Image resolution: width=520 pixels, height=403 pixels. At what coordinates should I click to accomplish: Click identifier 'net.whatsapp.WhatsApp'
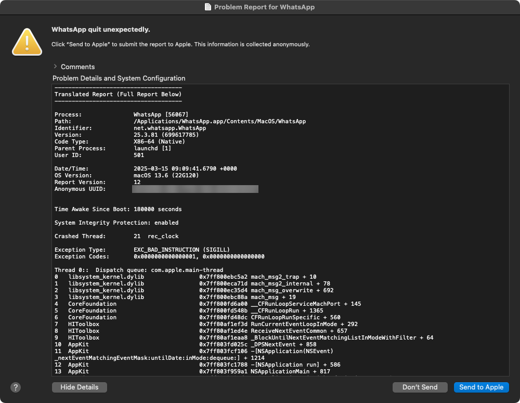tap(170, 128)
